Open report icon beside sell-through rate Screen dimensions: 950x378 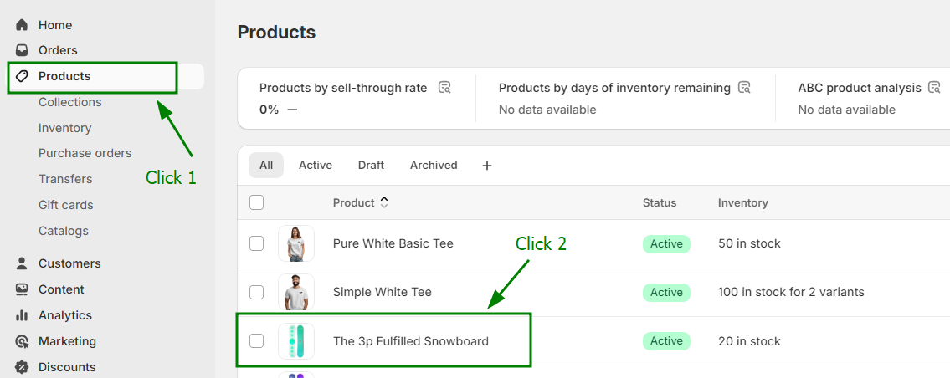pyautogui.click(x=444, y=88)
